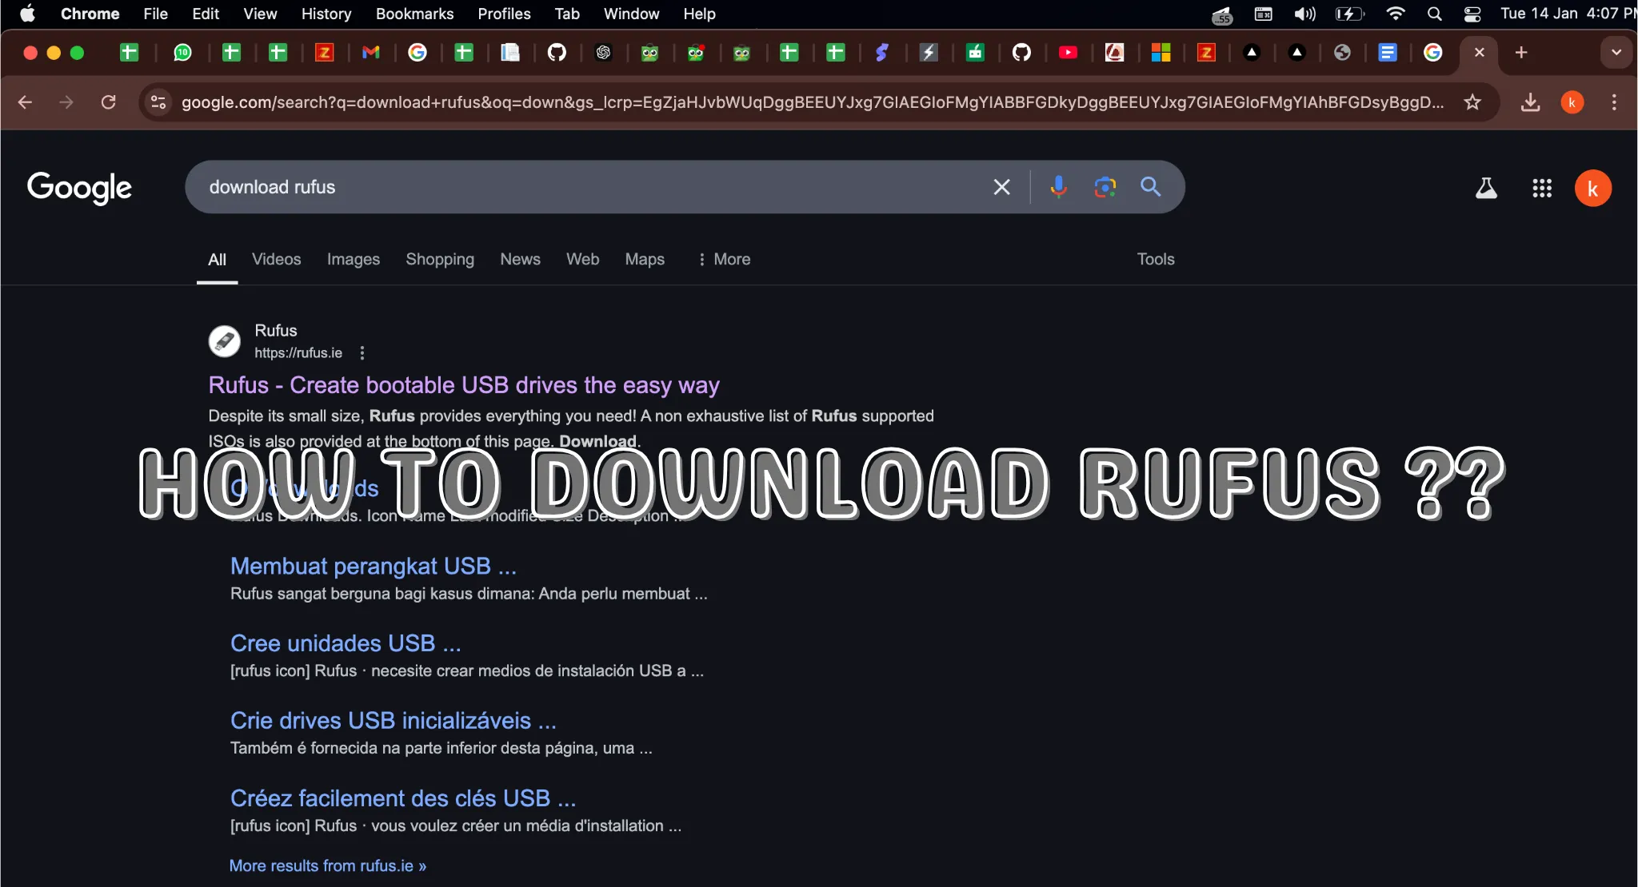Open Spotlight search in menu bar
Screen dimensions: 1638x887
pyautogui.click(x=1435, y=14)
